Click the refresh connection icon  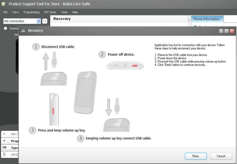[x=45, y=21]
